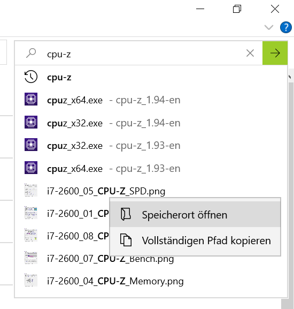Image resolution: width=294 pixels, height=309 pixels.
Task: Restore down the window
Action: point(237,9)
